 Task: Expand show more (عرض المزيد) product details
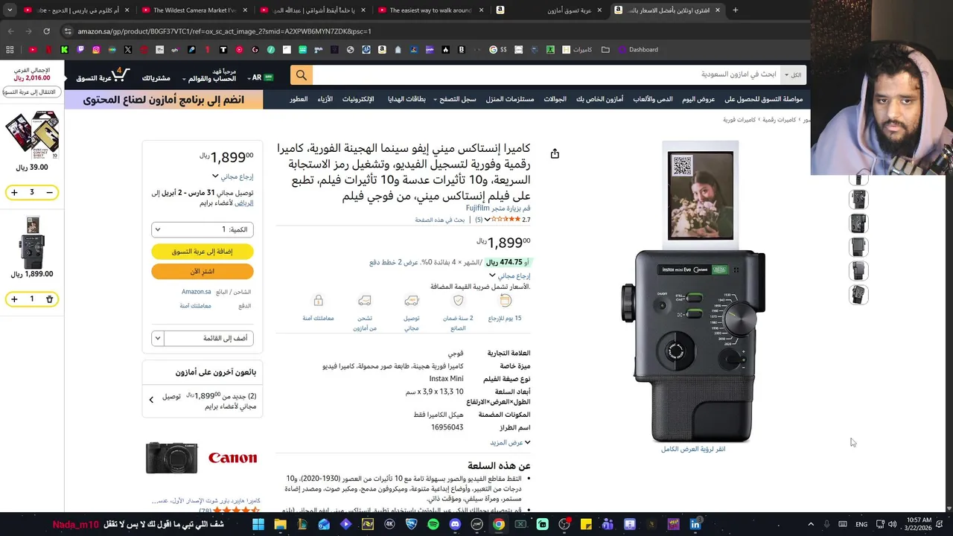coord(510,442)
